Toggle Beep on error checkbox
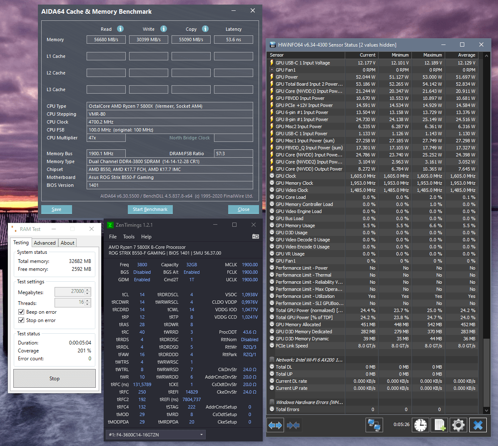Screen dimensions: 498x446 pos(21,312)
